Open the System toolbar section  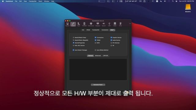click(x=67, y=24)
